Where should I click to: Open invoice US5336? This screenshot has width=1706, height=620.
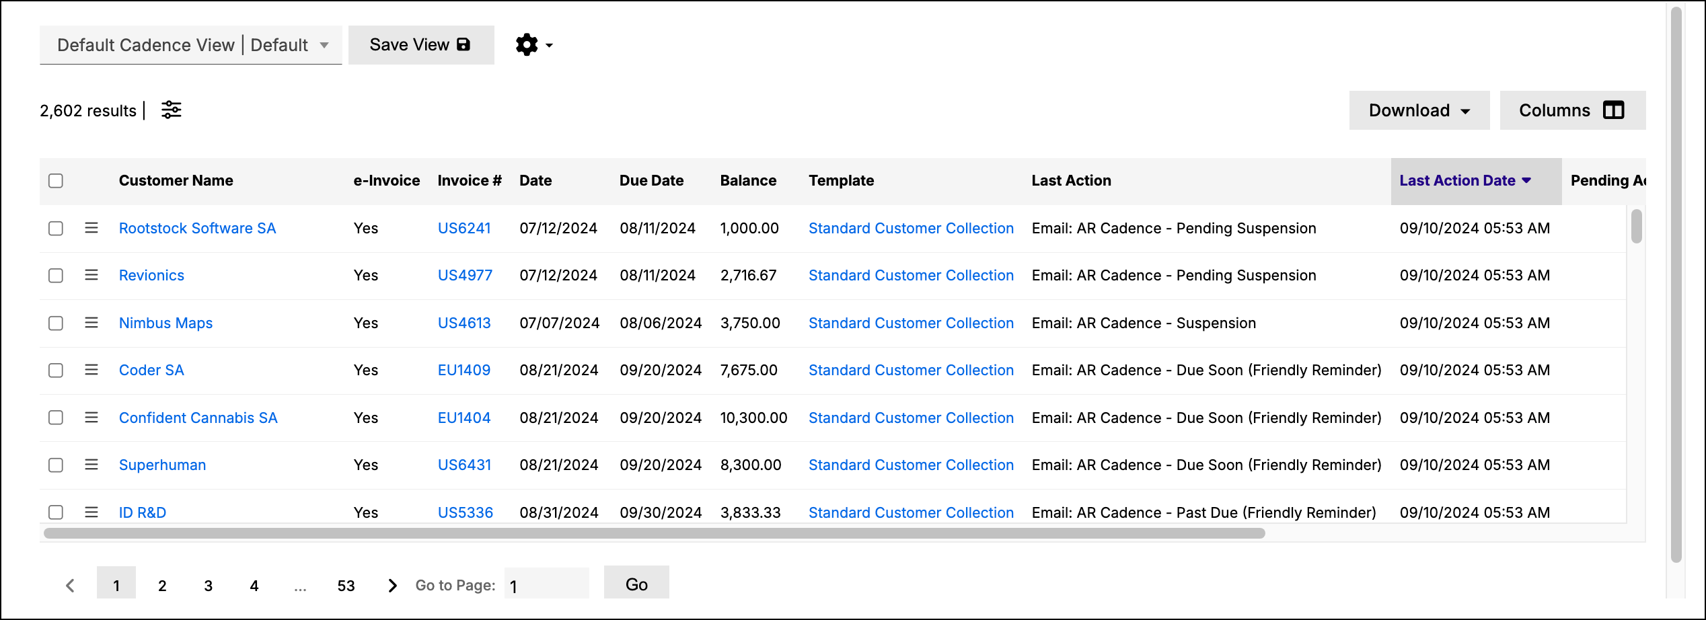pyautogui.click(x=466, y=512)
